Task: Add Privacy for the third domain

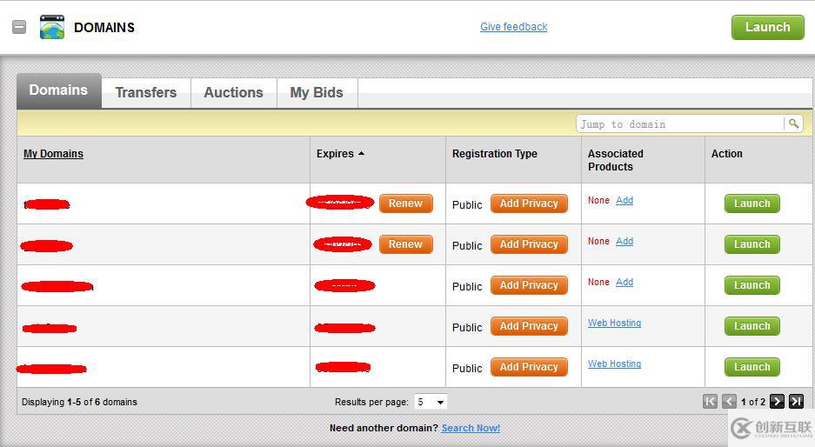Action: pyautogui.click(x=529, y=285)
